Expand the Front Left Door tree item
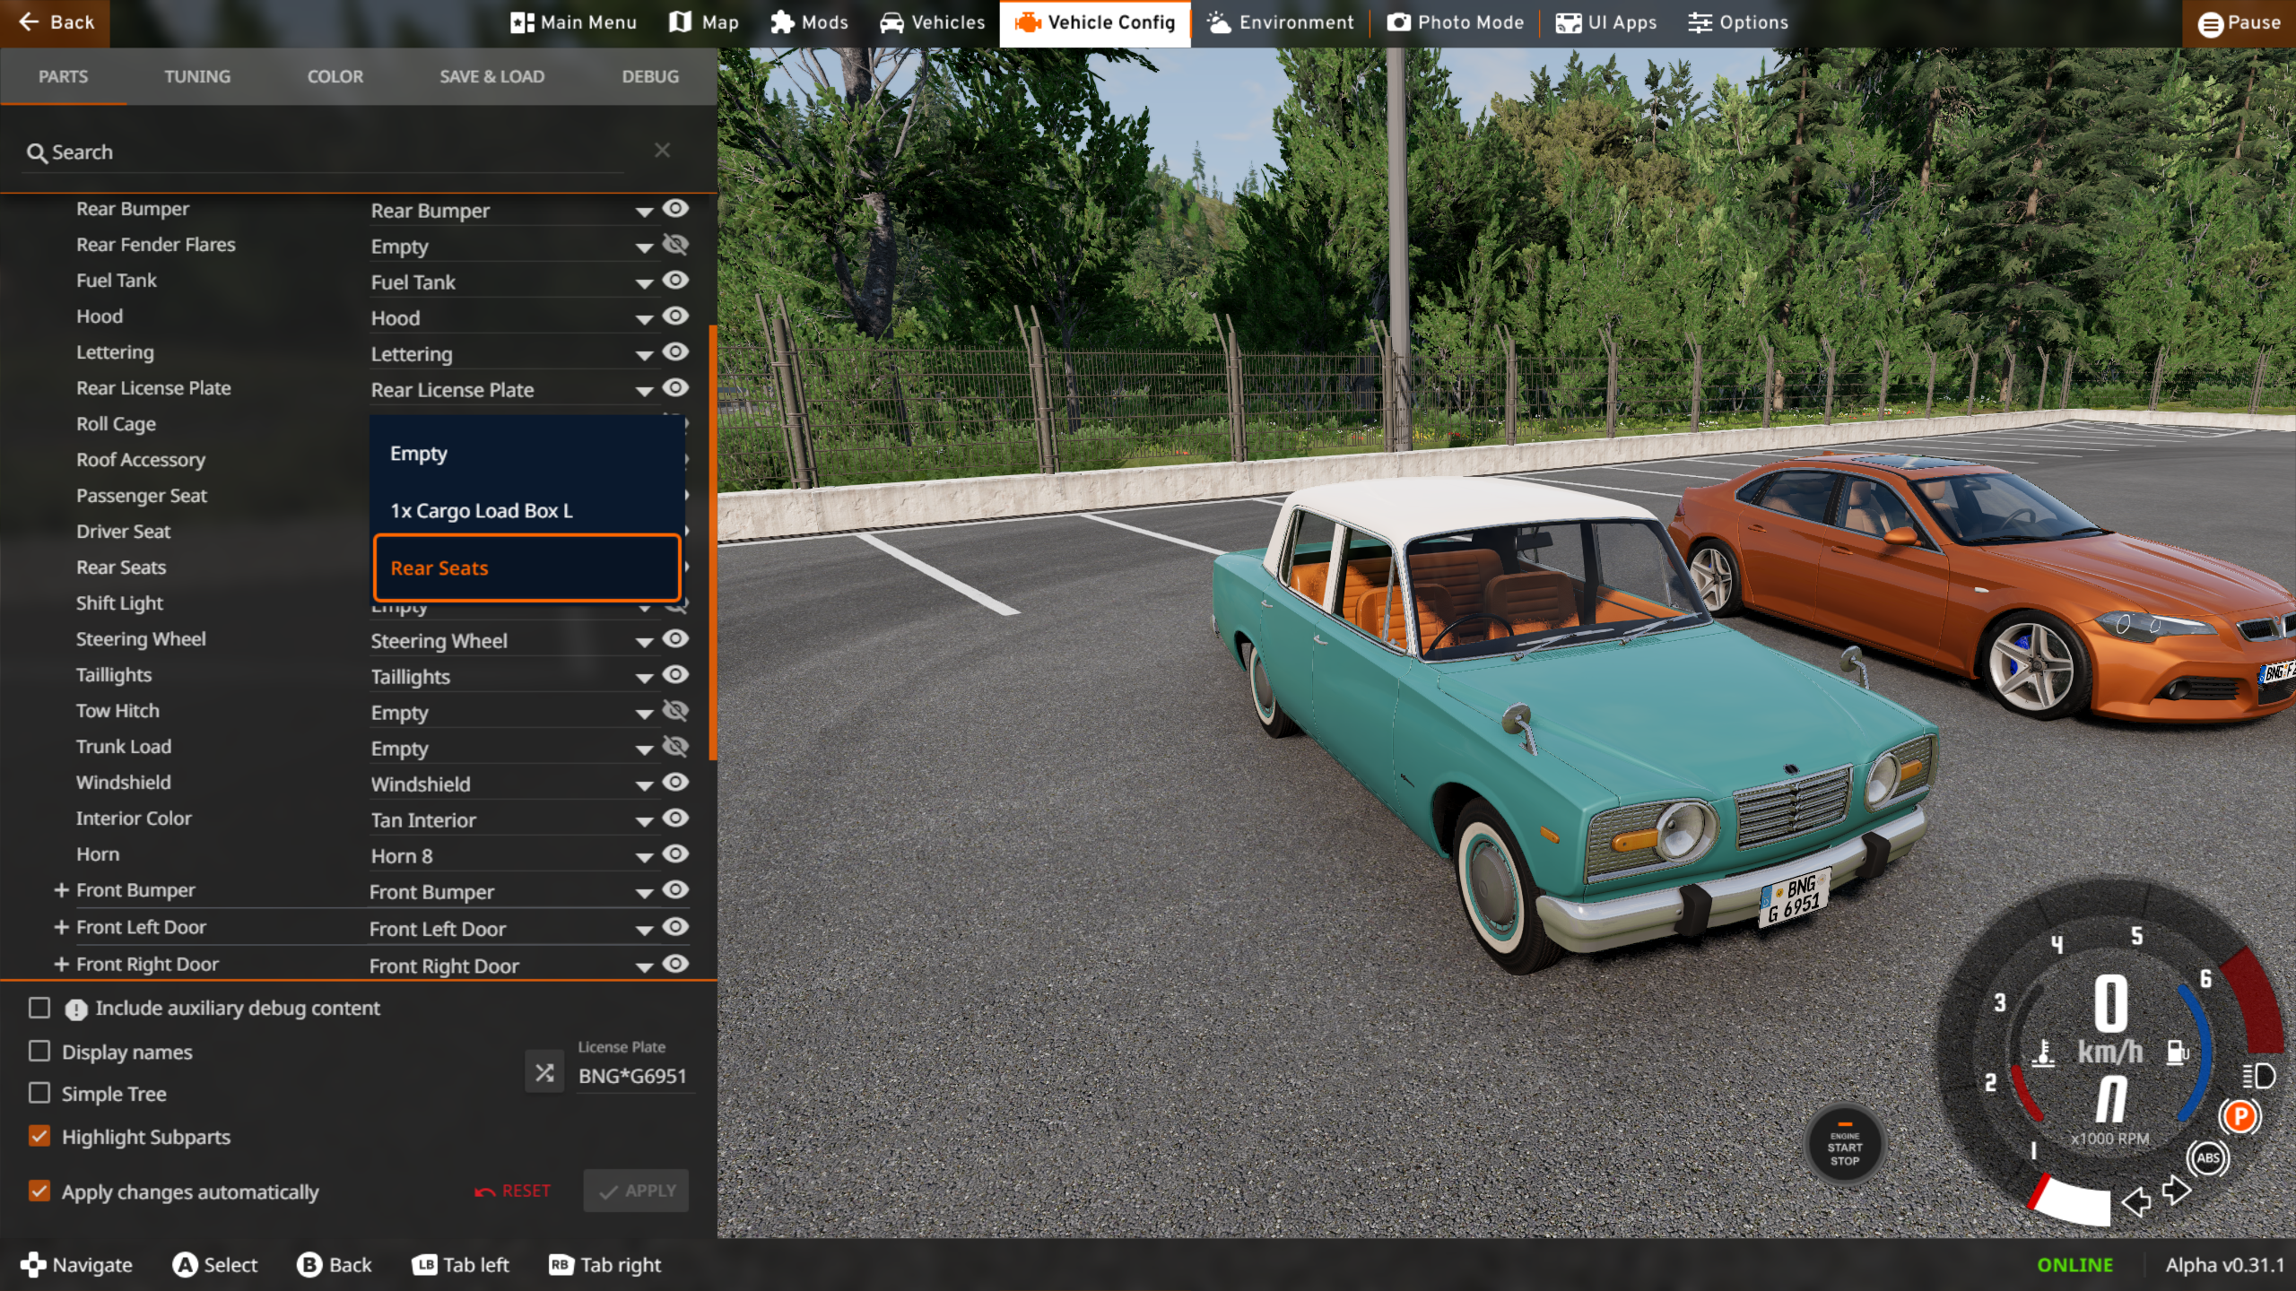This screenshot has height=1291, width=2296. 61,927
